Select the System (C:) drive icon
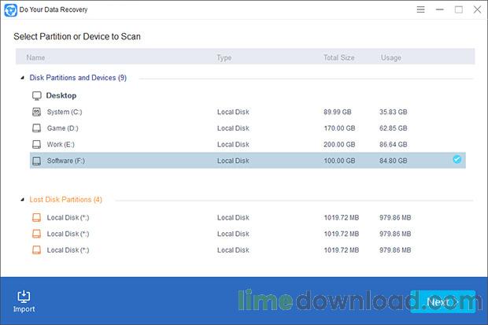The height and width of the screenshot is (325, 488). click(x=36, y=112)
